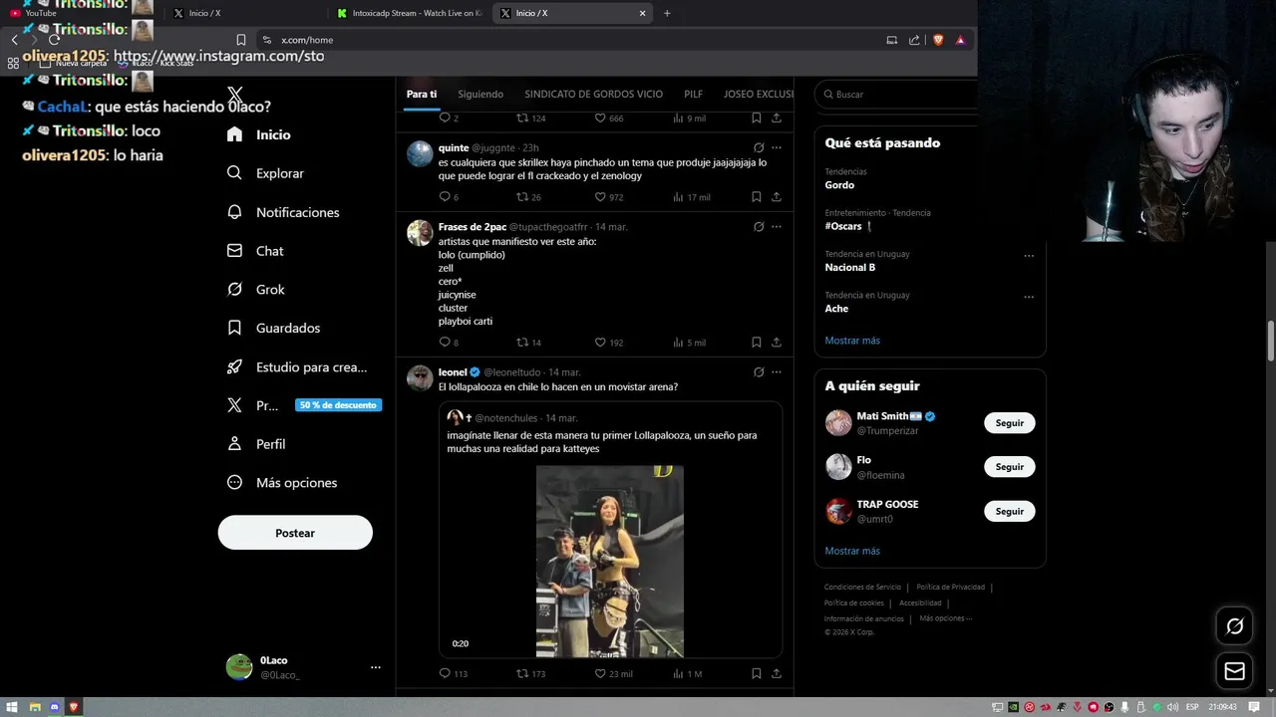Share leonel's Lollapalooza tweet
This screenshot has width=1276, height=717.
click(777, 674)
